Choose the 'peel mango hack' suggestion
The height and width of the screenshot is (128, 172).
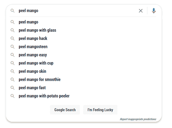83,39
